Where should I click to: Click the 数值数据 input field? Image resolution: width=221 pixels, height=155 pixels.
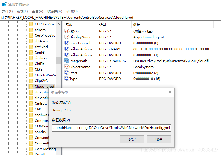[112, 128]
